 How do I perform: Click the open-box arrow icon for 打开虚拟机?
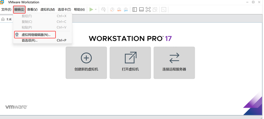(130, 58)
